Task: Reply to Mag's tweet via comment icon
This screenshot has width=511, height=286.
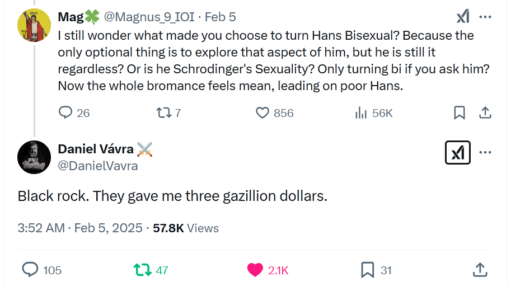Action: pyautogui.click(x=66, y=112)
